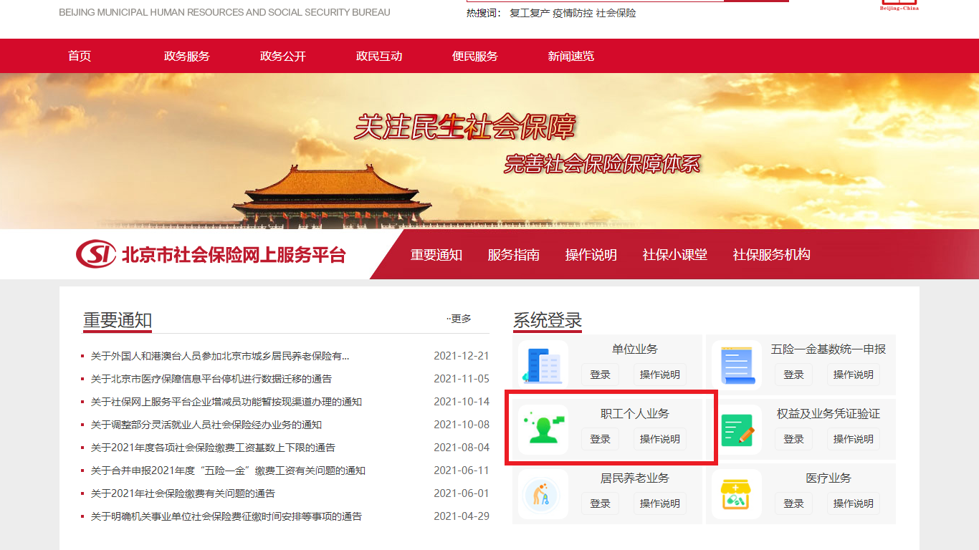Expand notices via the 更多 link

pos(460,319)
